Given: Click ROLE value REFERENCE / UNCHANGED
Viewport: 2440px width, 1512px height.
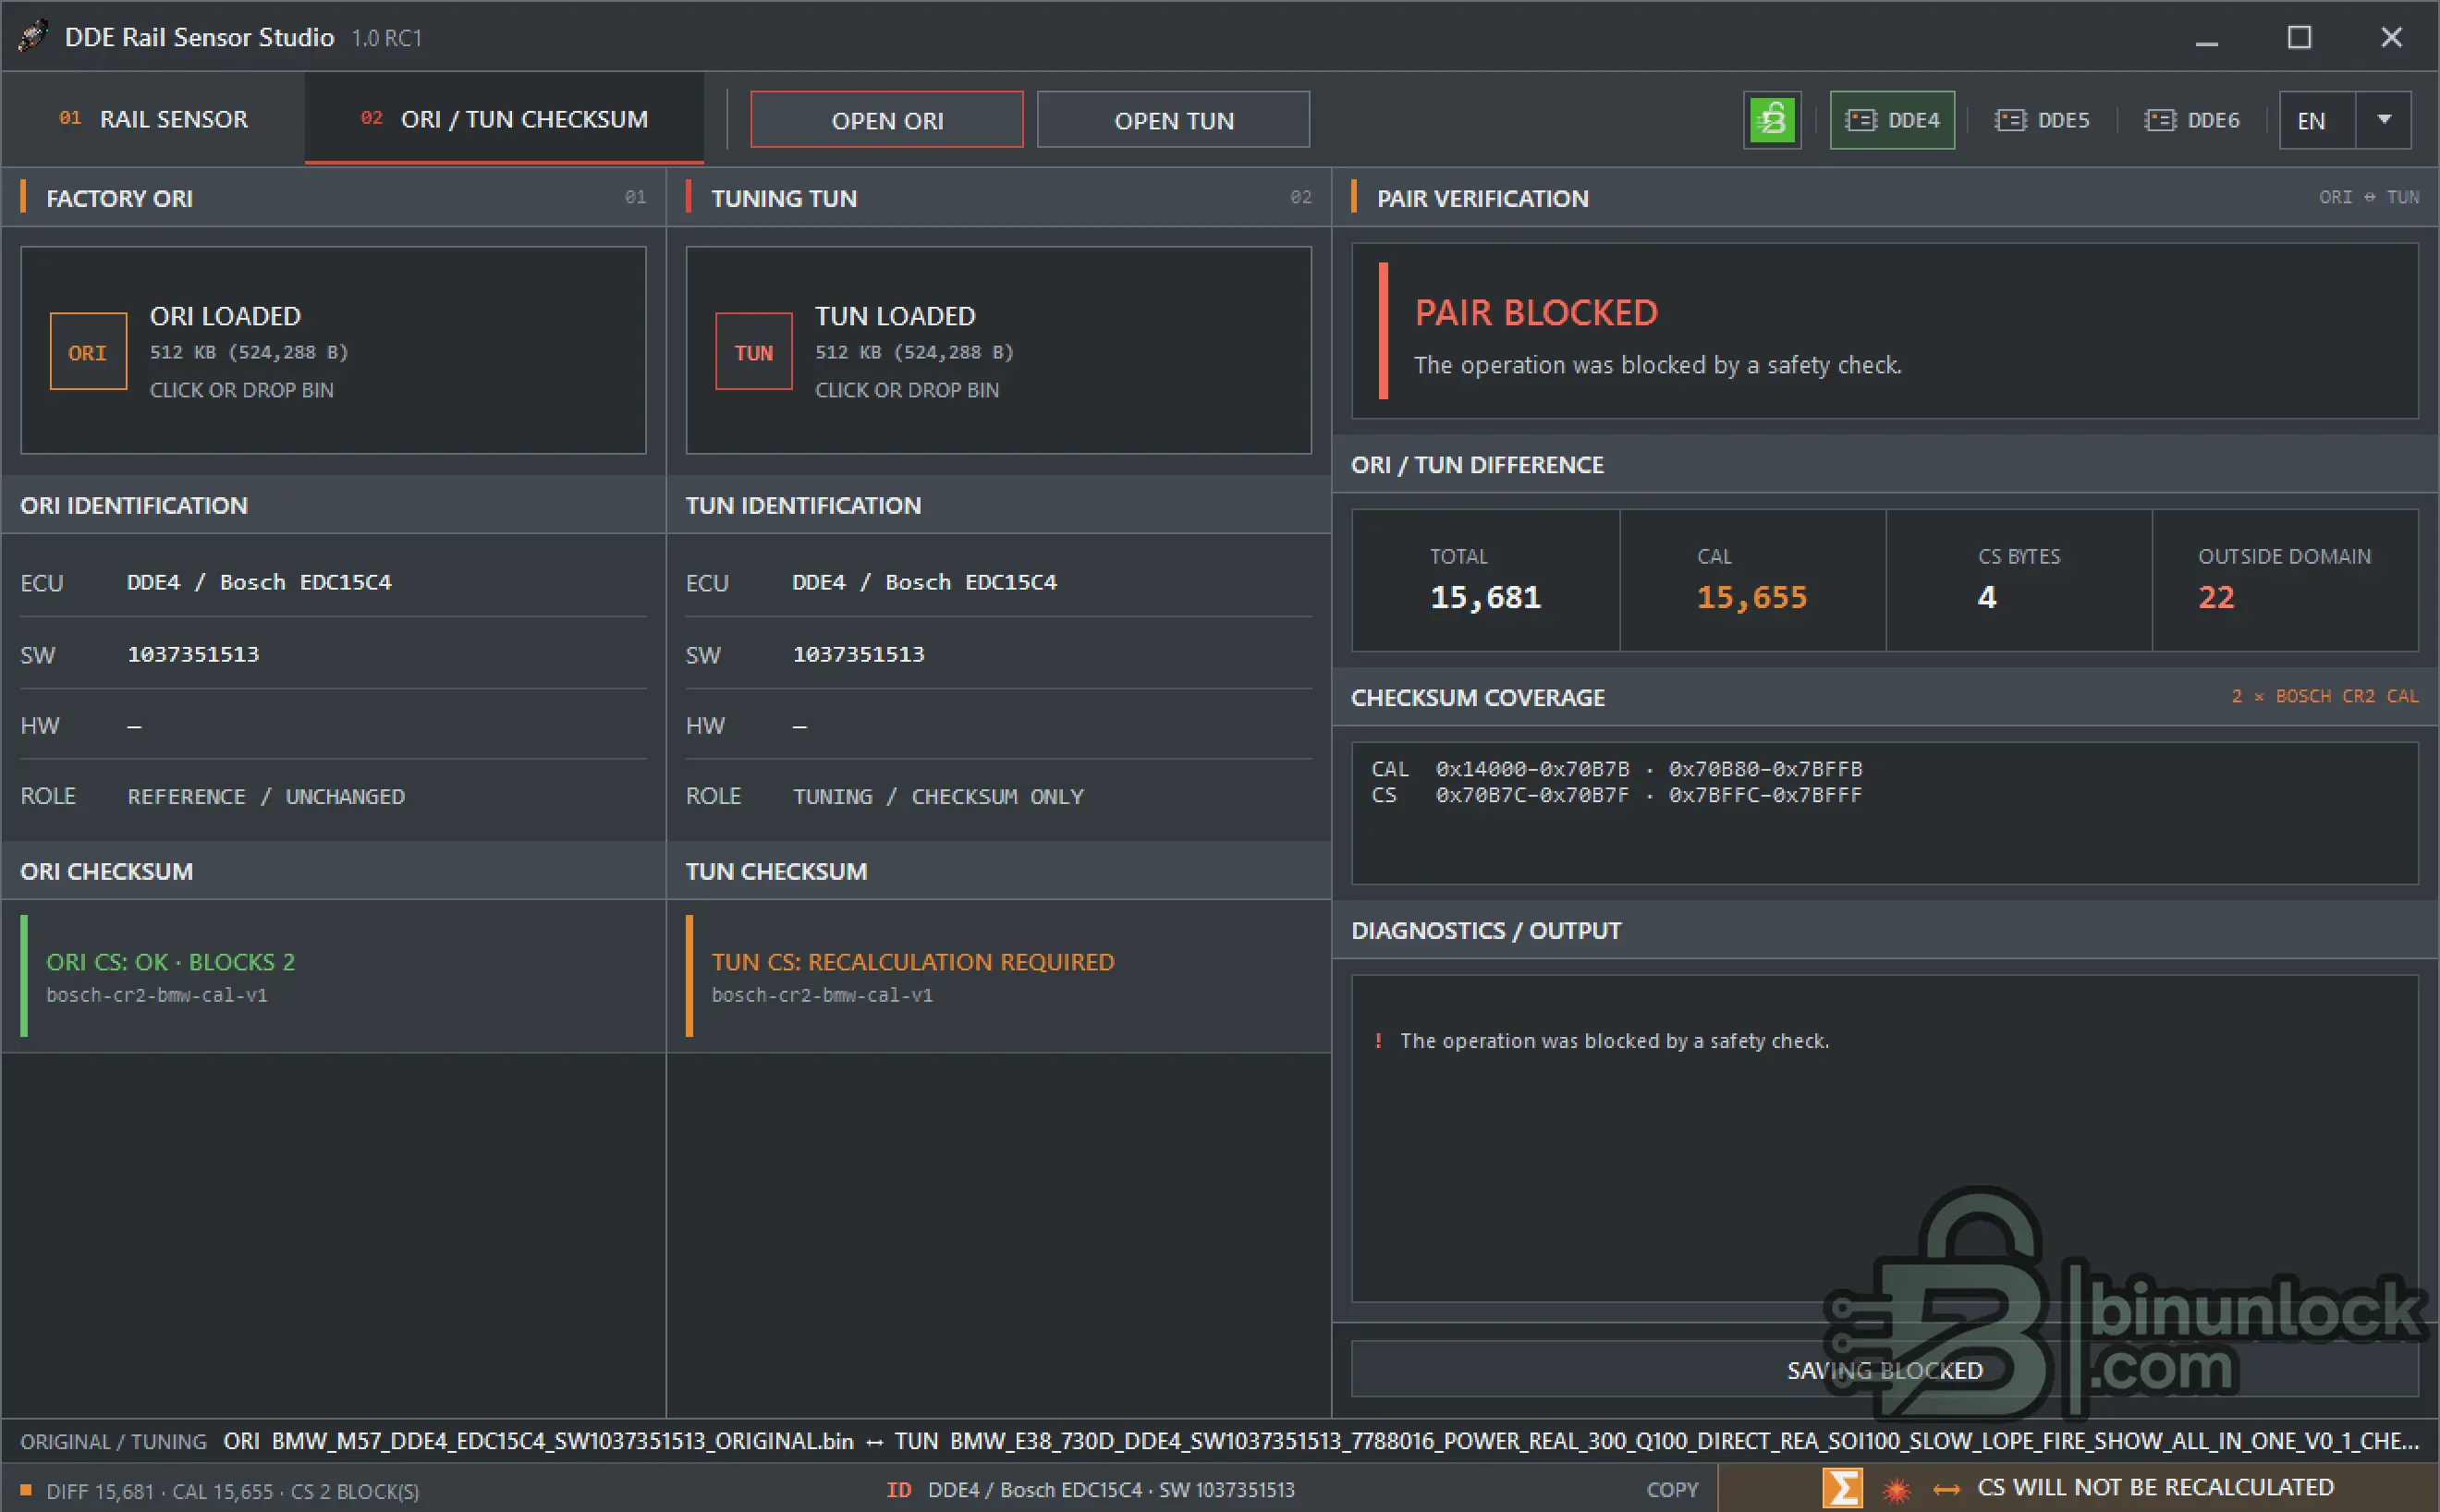Looking at the screenshot, I should coord(266,796).
